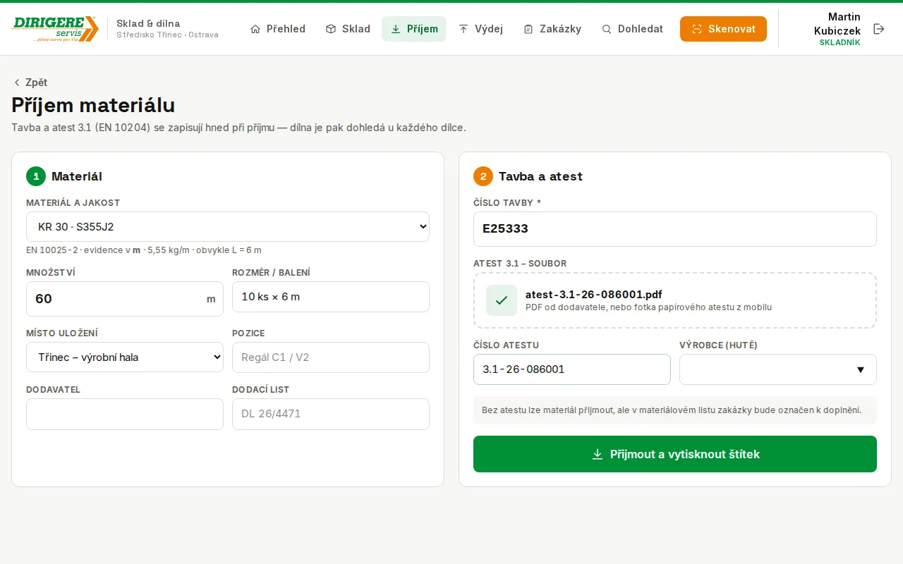Click the Středisko Třinec · Ostrava text
Image resolution: width=903 pixels, height=564 pixels.
167,35
